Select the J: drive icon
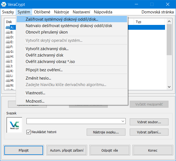 (x=8, y=66)
